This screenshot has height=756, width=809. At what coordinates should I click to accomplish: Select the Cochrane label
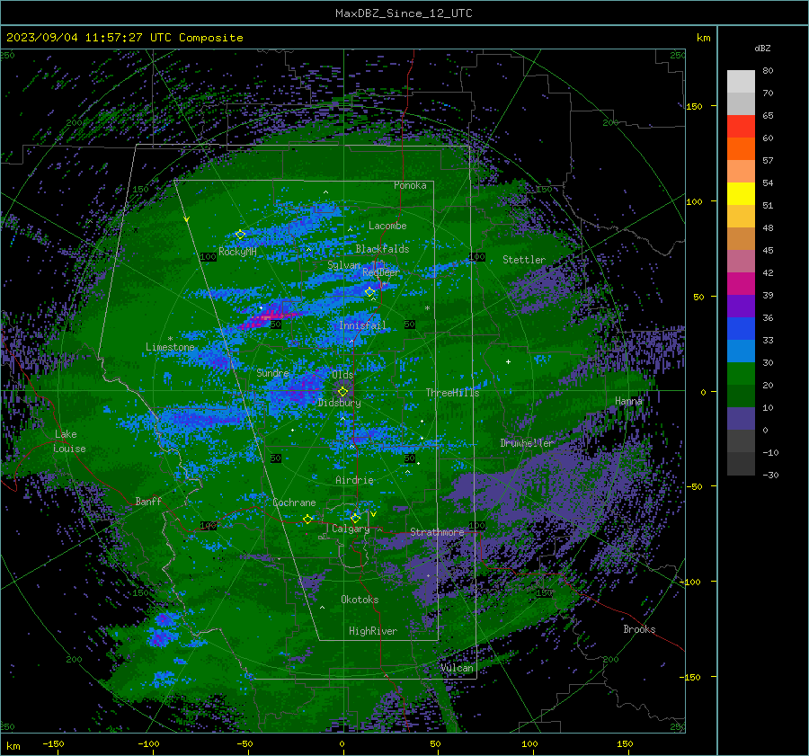[294, 503]
